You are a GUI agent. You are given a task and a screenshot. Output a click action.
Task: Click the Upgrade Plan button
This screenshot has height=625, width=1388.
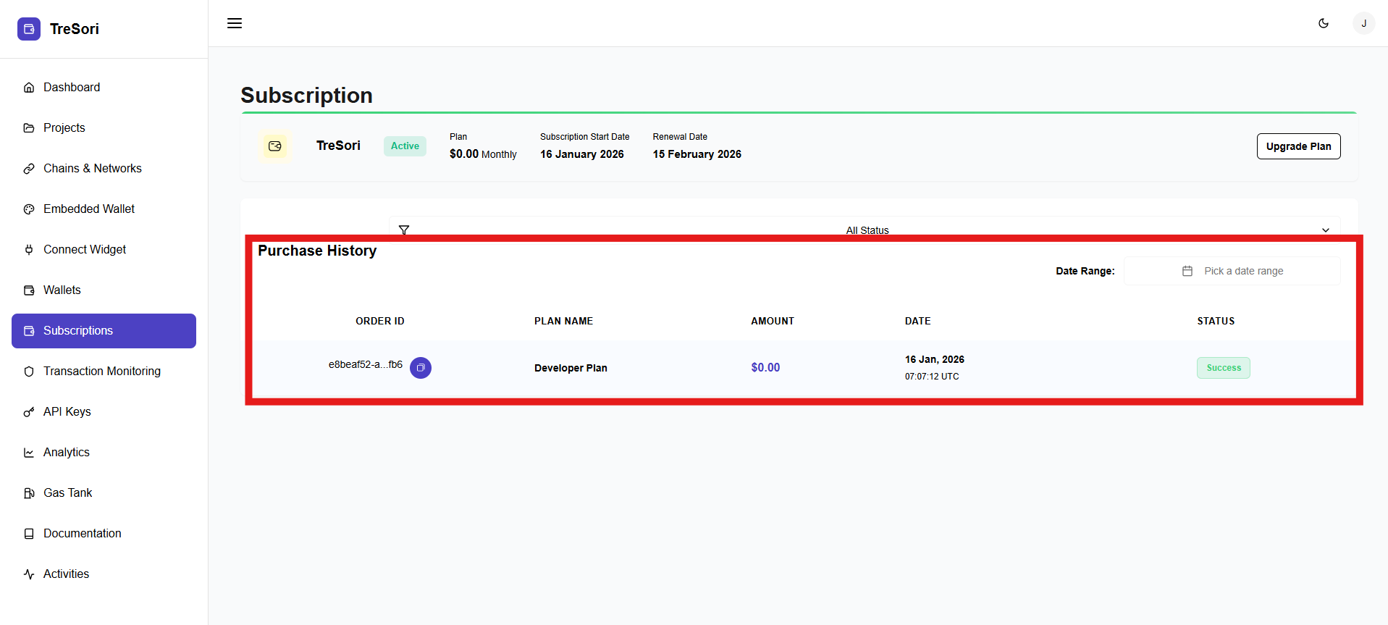click(1298, 146)
